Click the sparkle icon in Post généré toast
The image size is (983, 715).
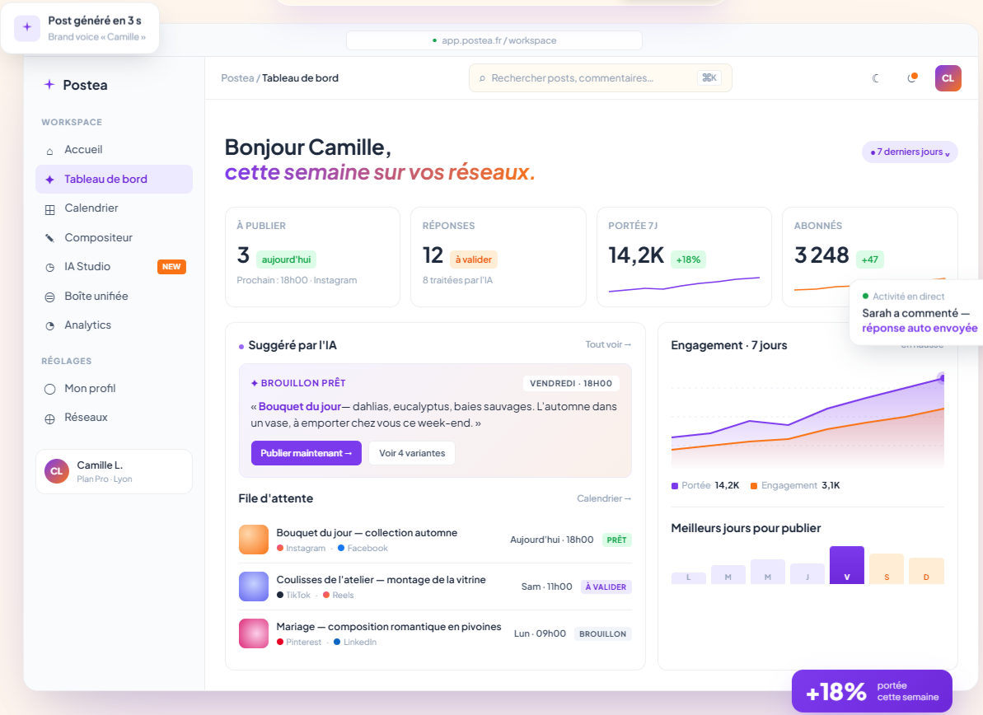(27, 27)
